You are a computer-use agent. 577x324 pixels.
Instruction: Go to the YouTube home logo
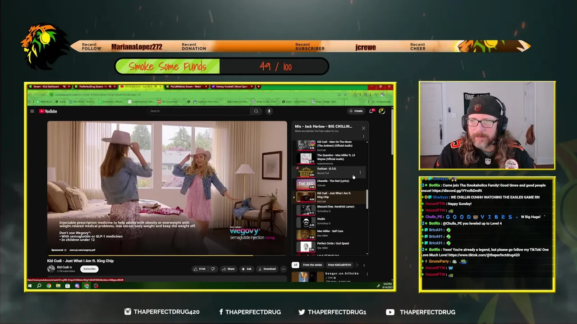click(48, 111)
